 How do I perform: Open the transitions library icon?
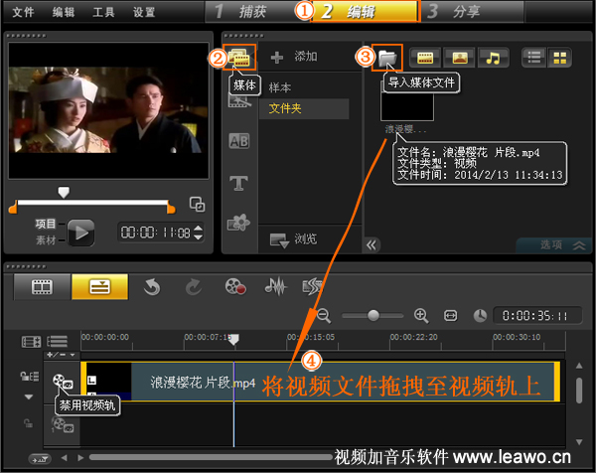coord(239,100)
